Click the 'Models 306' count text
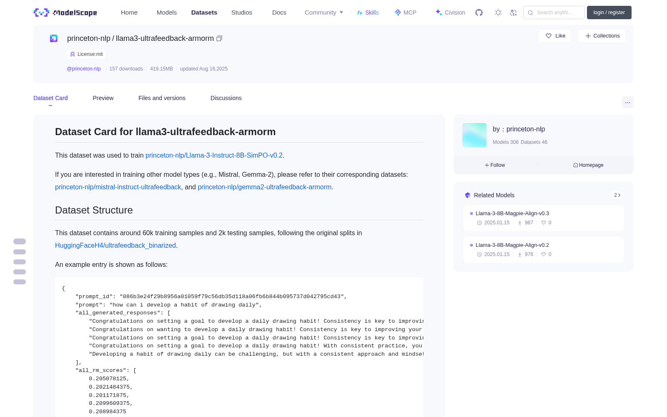This screenshot has height=417, width=667. coord(506,142)
